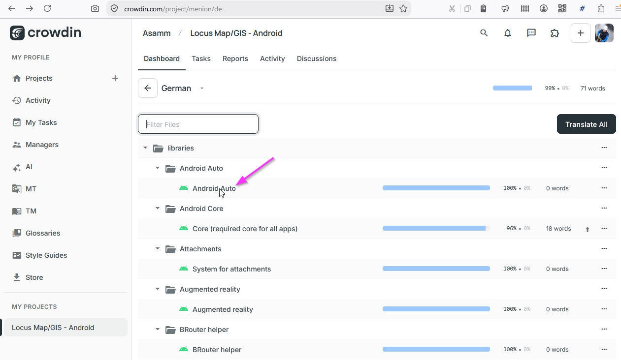
Task: Open Style Guides in sidebar
Action: (46, 255)
